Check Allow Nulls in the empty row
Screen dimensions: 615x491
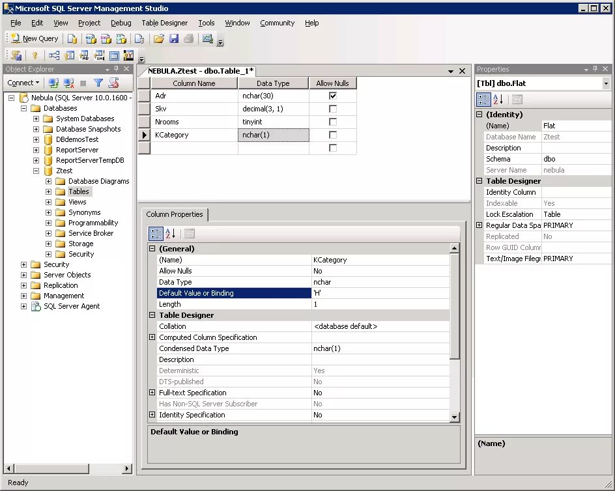333,148
